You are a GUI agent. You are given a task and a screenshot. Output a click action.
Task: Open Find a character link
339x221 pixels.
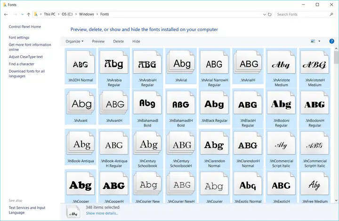[21, 64]
